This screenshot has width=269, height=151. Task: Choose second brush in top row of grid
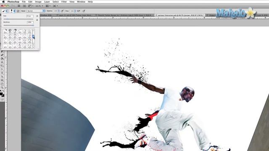click(10, 31)
